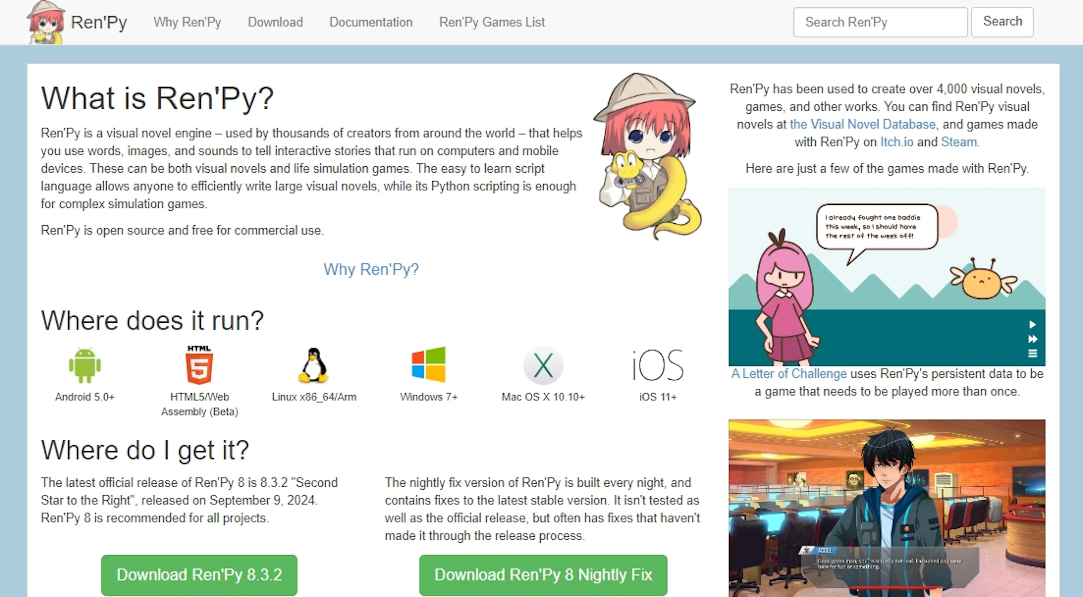
Task: Click the Linux x86_64/Arm label
Action: pyautogui.click(x=314, y=397)
